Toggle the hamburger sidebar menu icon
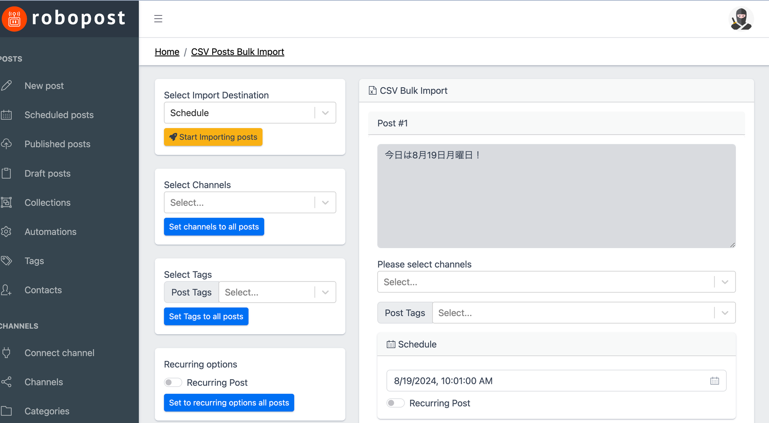The width and height of the screenshot is (769, 423). coord(158,18)
